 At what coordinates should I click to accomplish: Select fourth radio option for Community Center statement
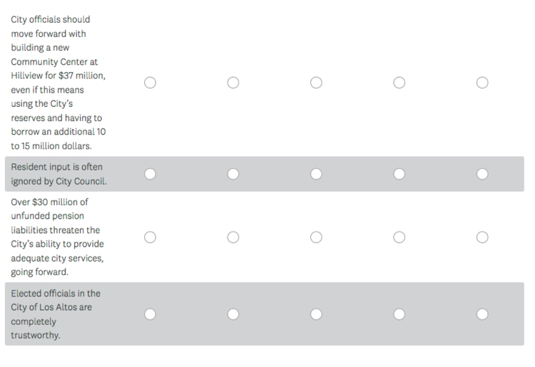pyautogui.click(x=399, y=83)
